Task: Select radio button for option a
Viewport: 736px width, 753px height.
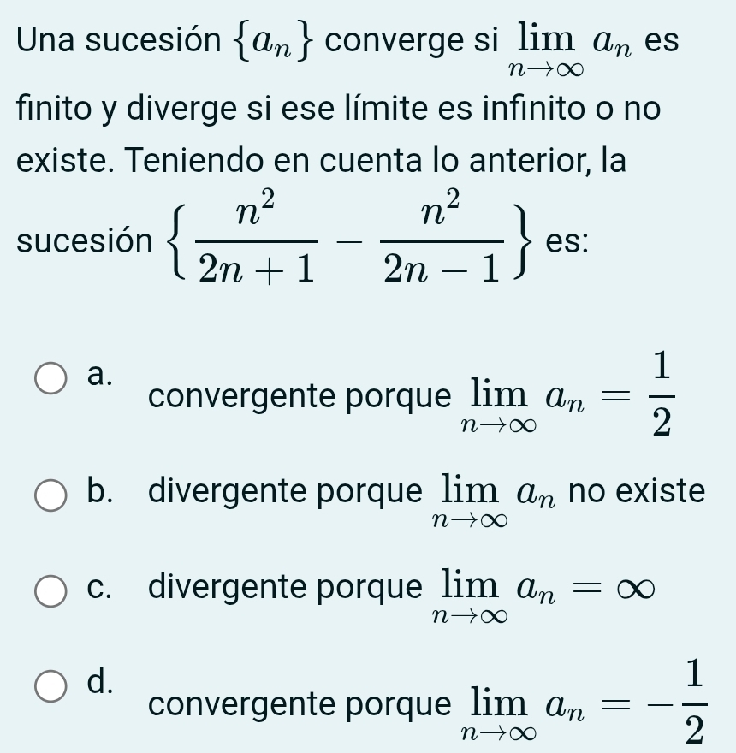Action: pyautogui.click(x=51, y=379)
